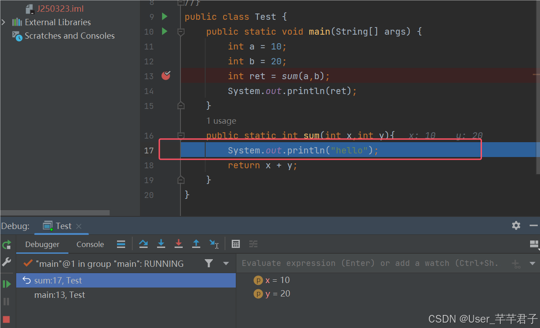
Task: Click Run to Cursor icon
Action: [214, 244]
